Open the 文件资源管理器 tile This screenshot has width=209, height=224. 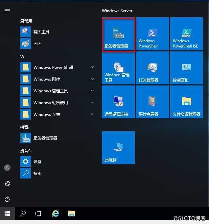tap(187, 102)
